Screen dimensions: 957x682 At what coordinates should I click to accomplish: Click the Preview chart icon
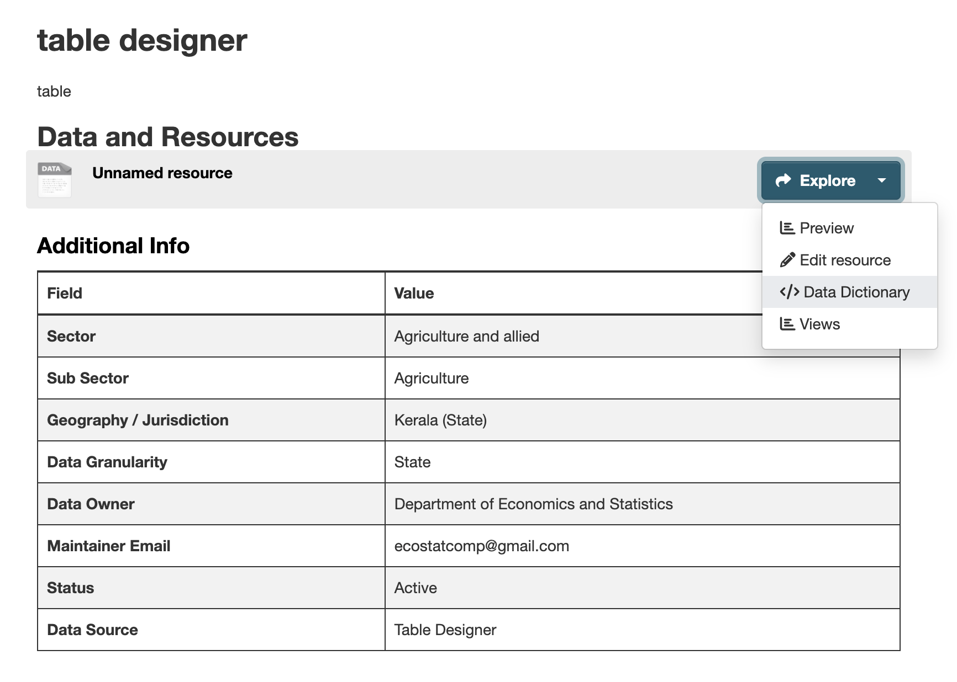coord(787,228)
